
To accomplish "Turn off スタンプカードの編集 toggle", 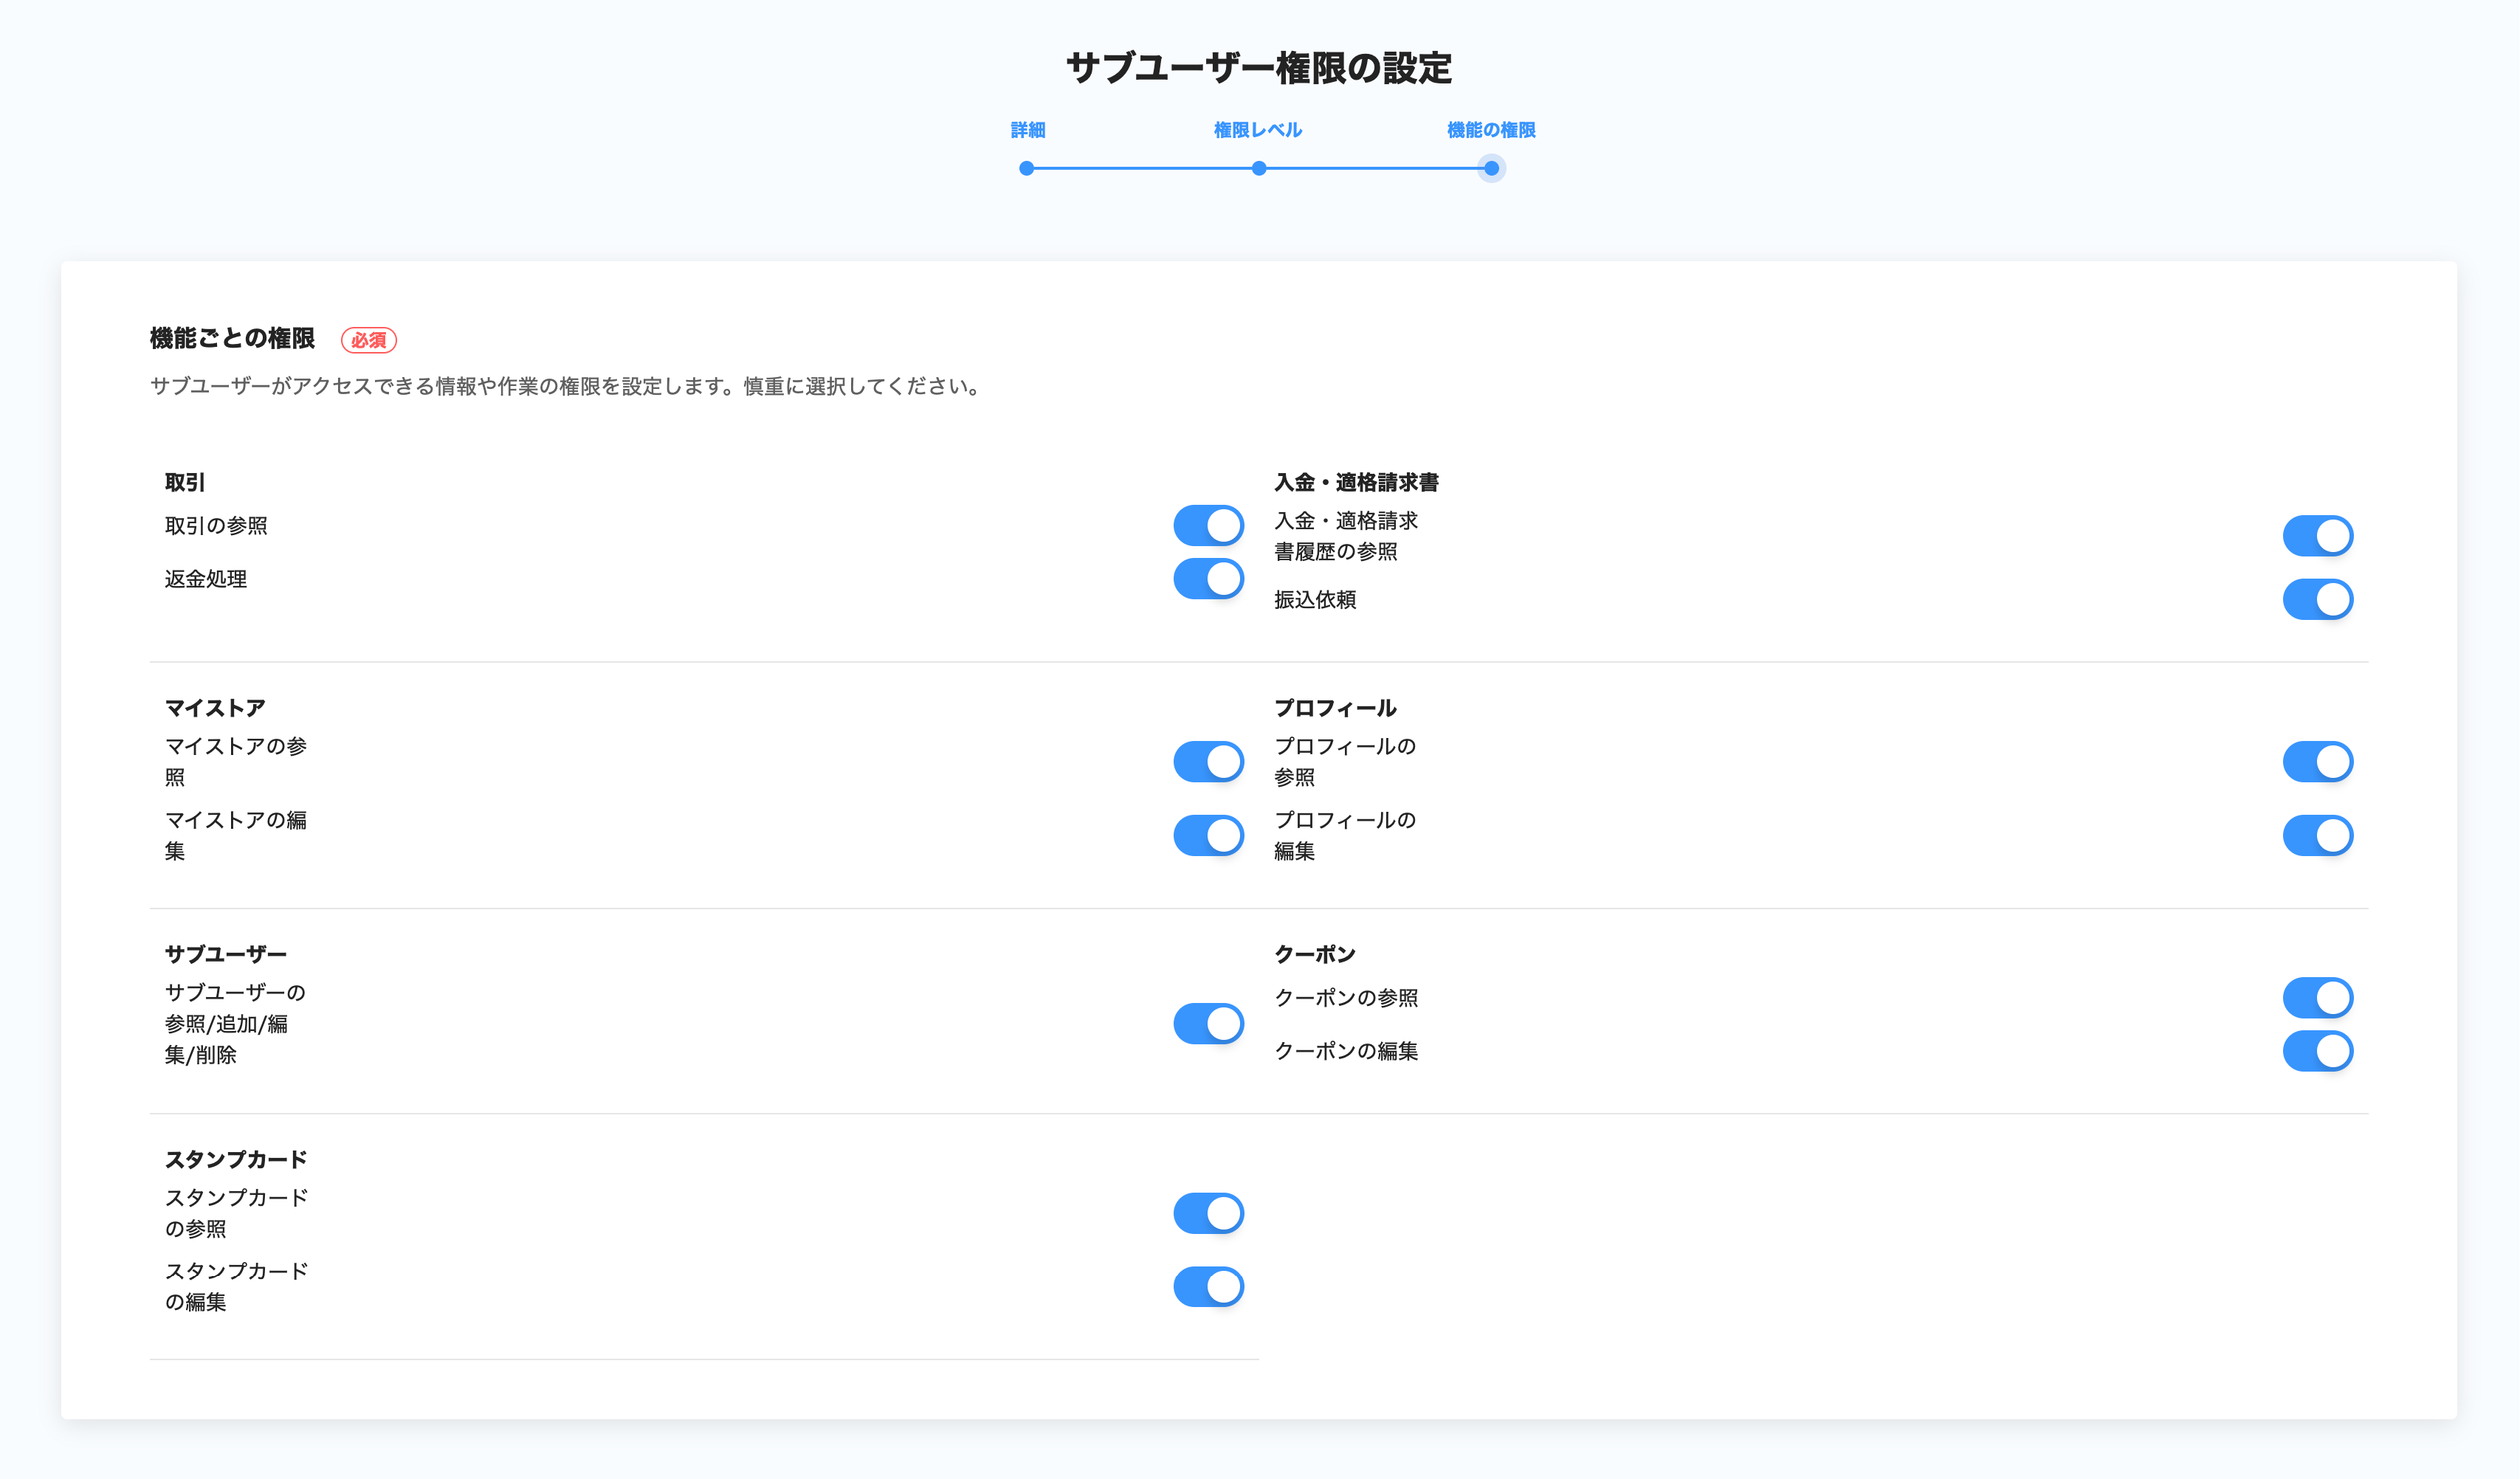I will click(x=1208, y=1286).
